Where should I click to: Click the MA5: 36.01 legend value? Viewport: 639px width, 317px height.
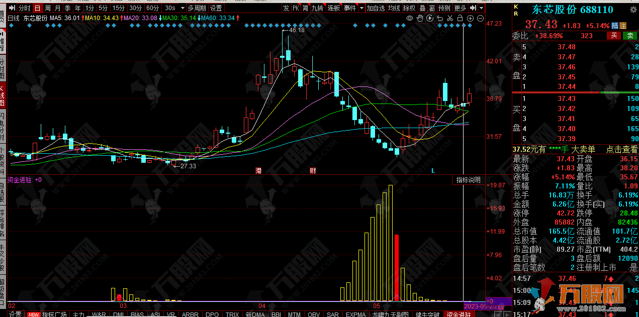click(65, 18)
